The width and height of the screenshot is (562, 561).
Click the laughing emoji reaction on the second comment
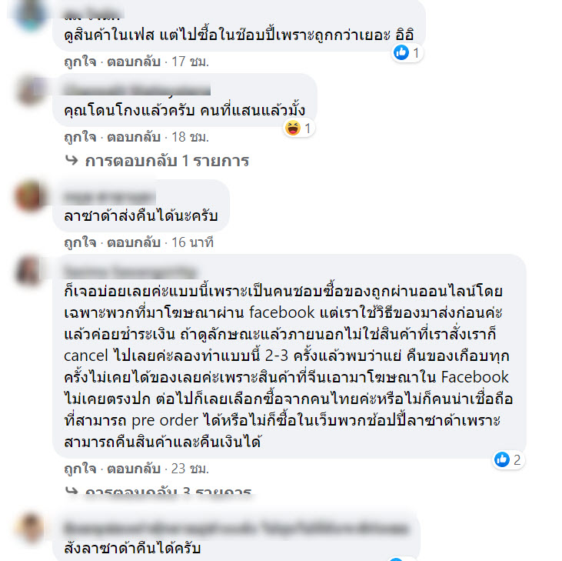(x=293, y=128)
